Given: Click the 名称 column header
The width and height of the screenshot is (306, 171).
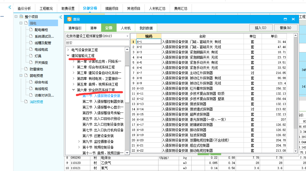Looking at the screenshot, I should point(202,36).
